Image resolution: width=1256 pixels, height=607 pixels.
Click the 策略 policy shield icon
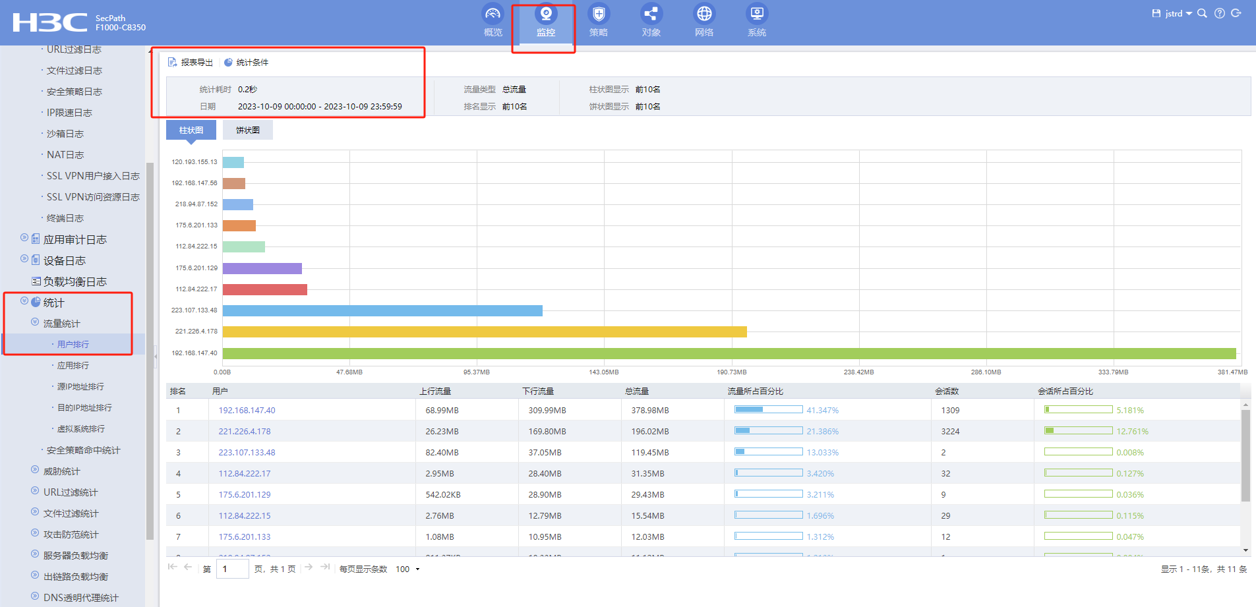pos(598,14)
